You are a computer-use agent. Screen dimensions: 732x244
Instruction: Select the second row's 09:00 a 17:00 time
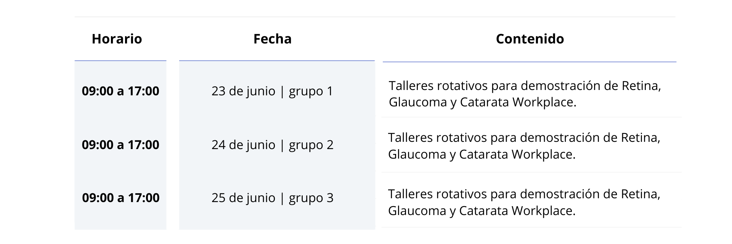[x=120, y=145]
